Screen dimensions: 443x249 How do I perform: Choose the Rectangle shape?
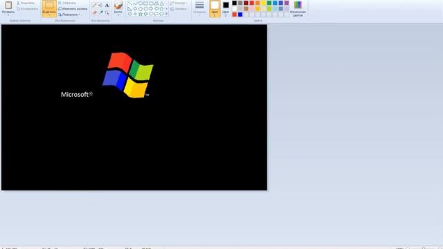(145, 3)
